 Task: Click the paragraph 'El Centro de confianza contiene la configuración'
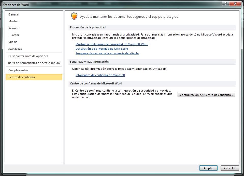point(122,94)
